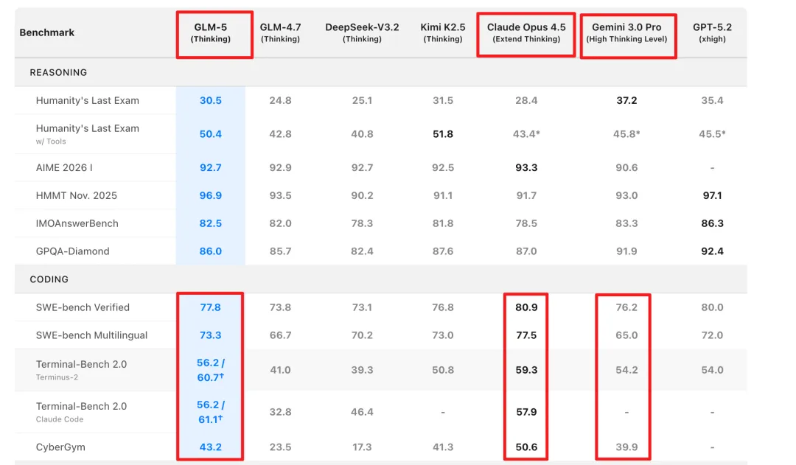Click the Benchmark column header
The height and width of the screenshot is (465, 796).
(46, 32)
